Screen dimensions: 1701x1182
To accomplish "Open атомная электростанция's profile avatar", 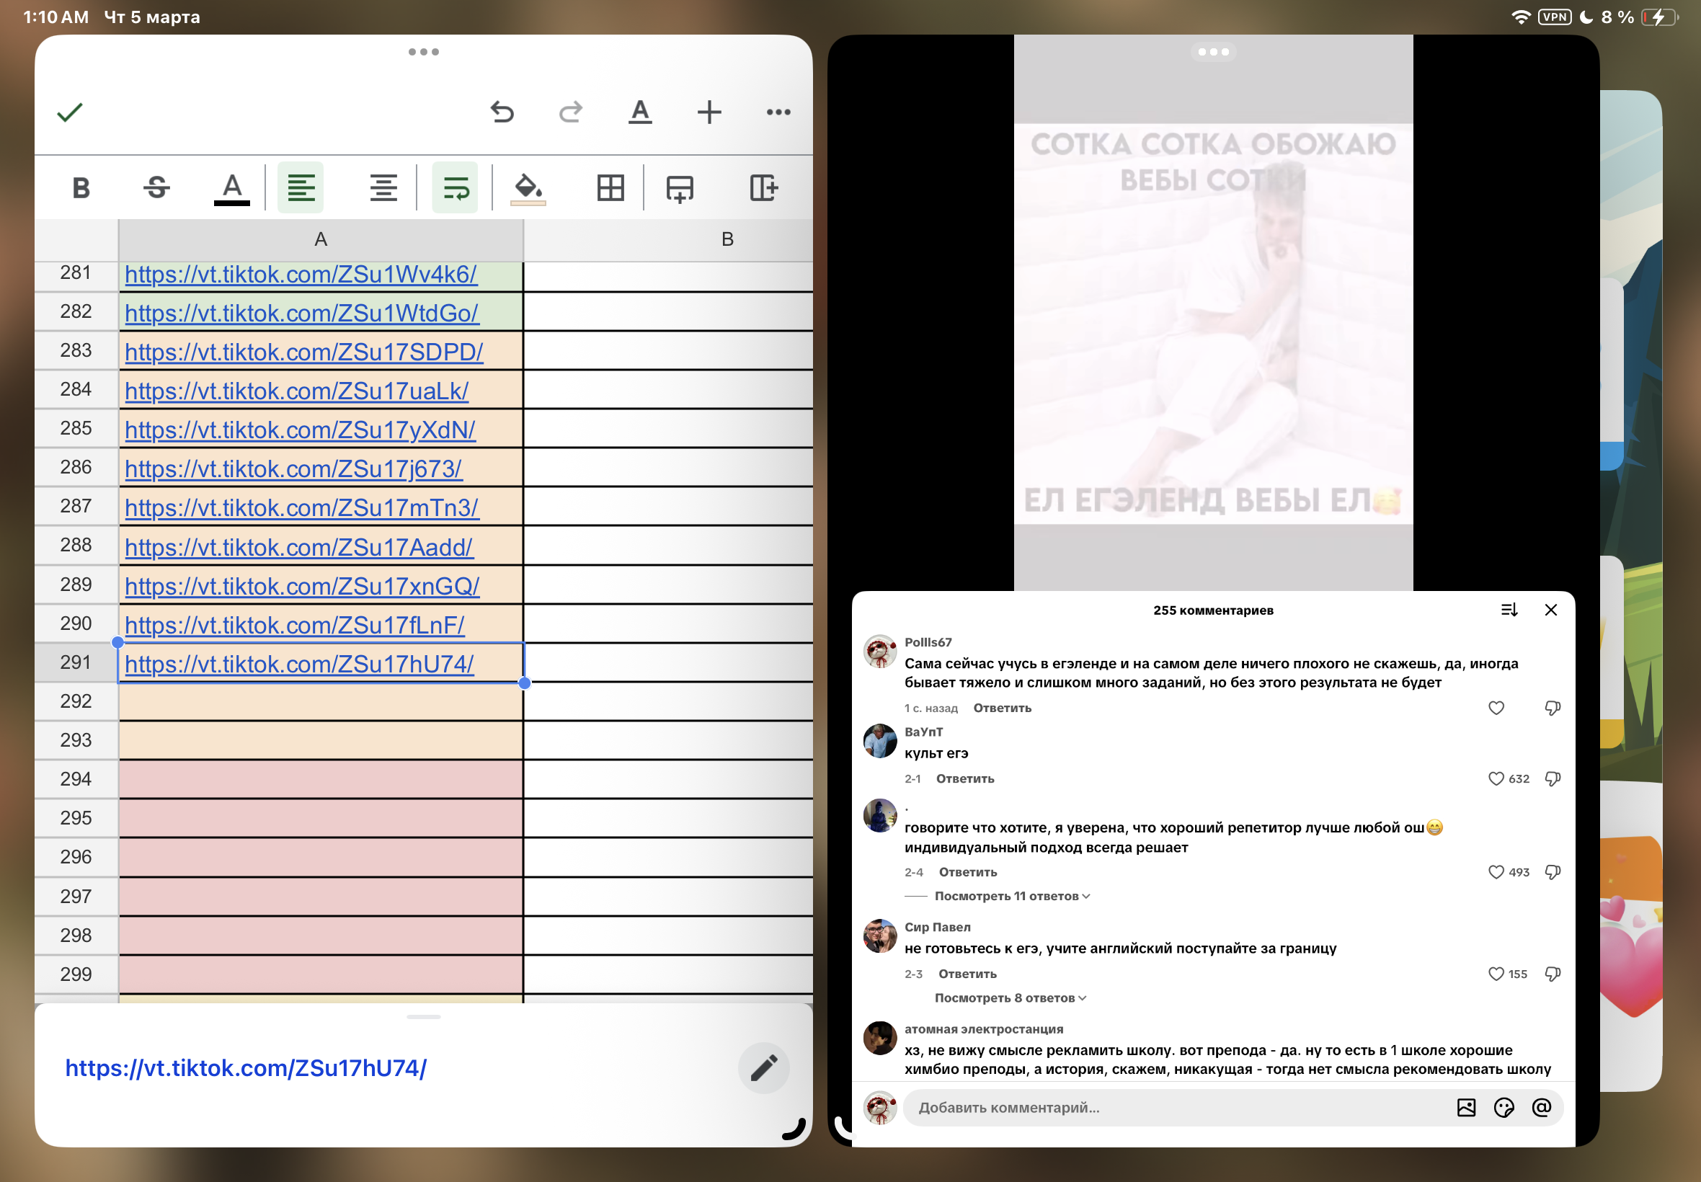I will coord(880,1039).
